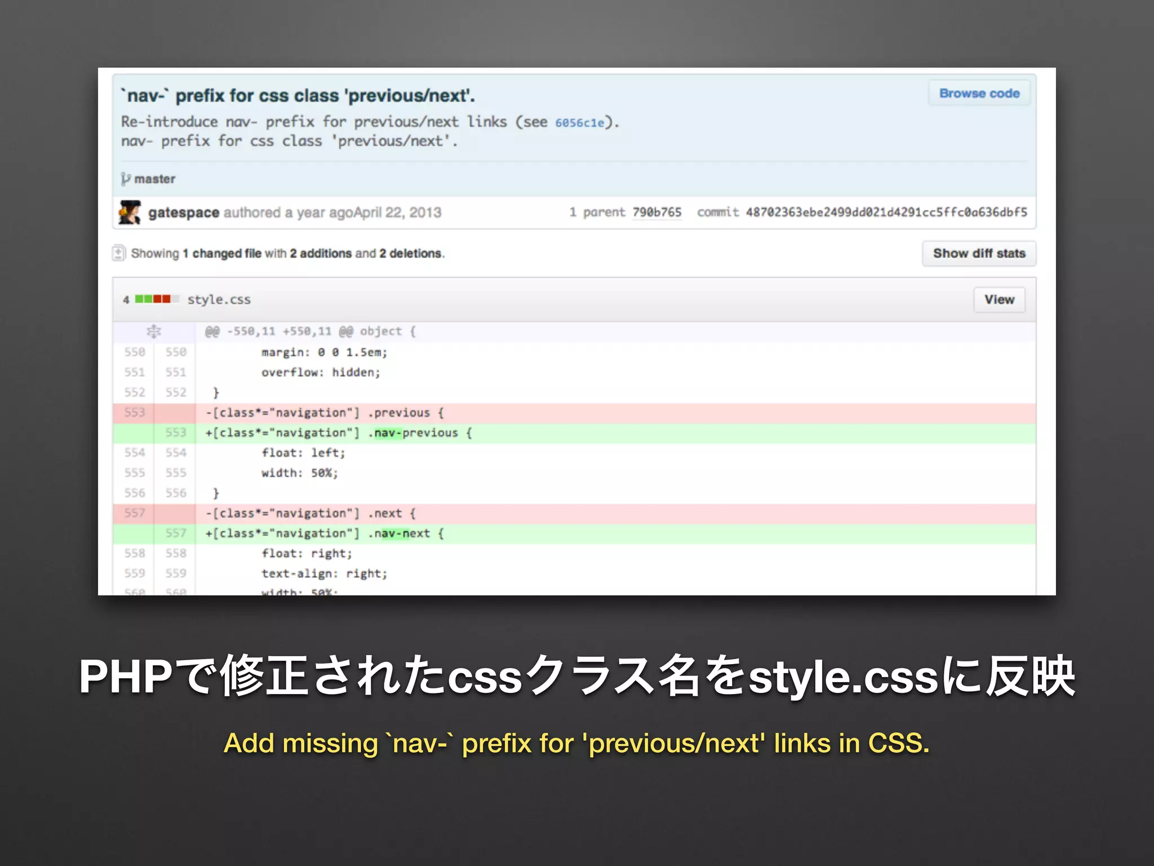Open the master branch label
The width and height of the screenshot is (1154, 866).
pyautogui.click(x=155, y=179)
